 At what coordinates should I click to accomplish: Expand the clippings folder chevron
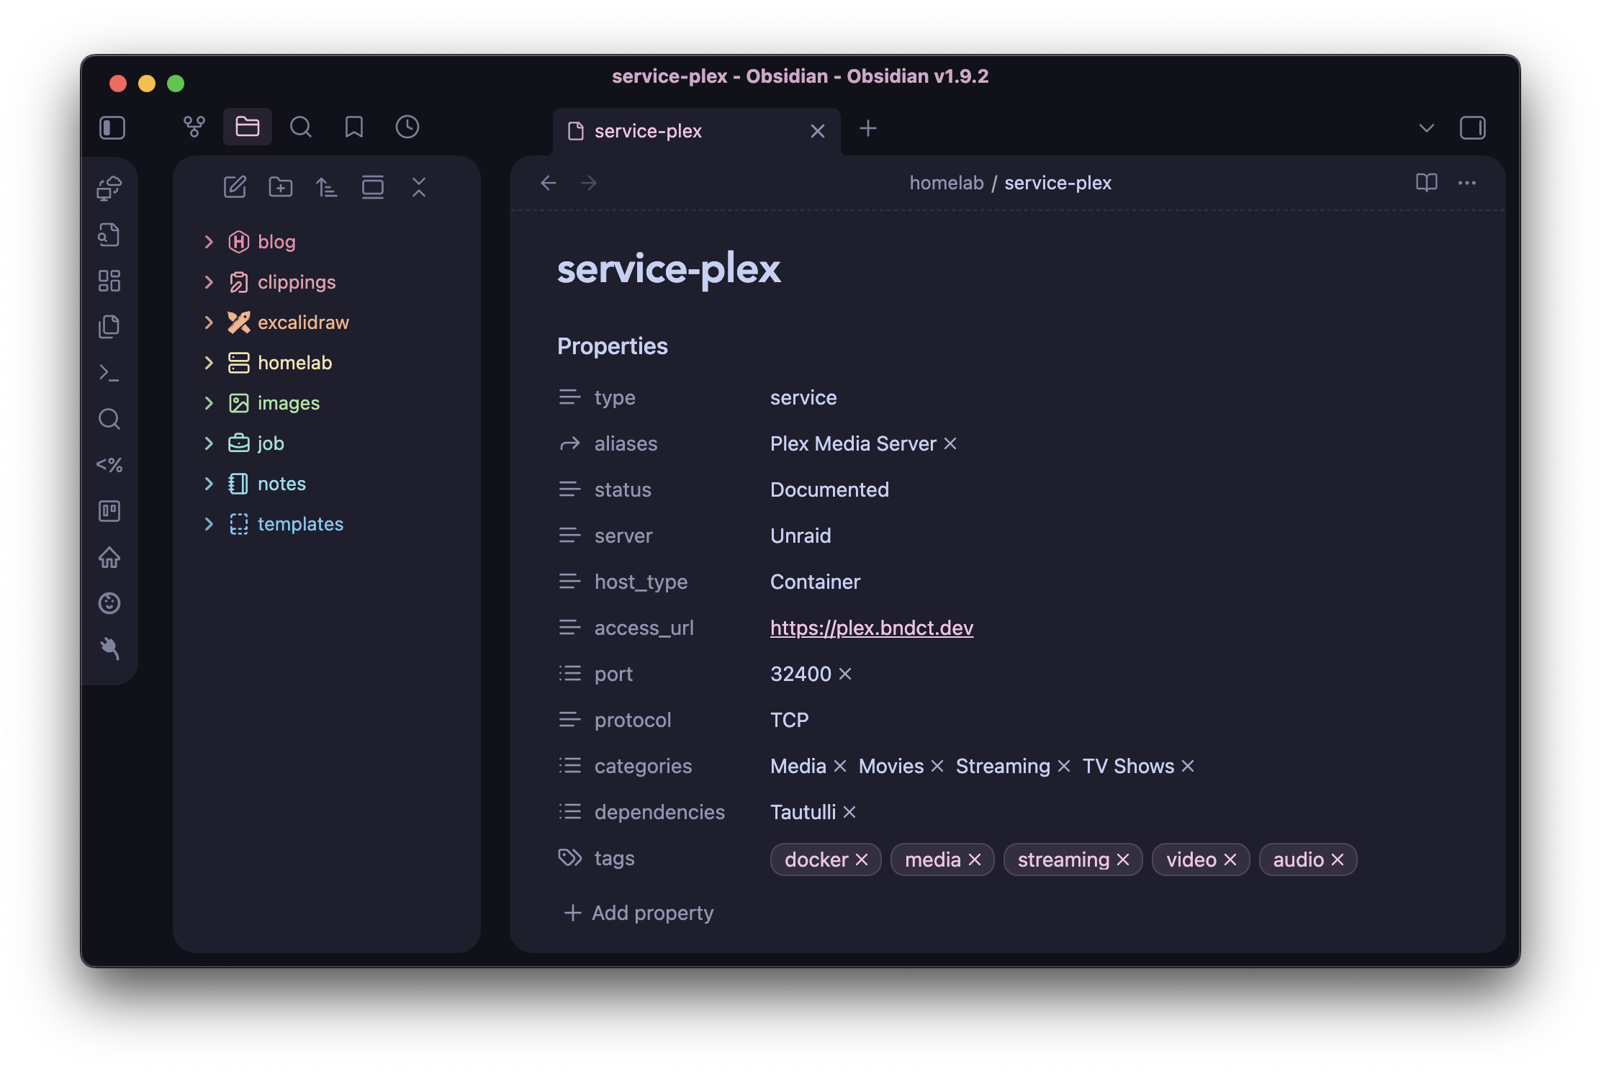(x=209, y=282)
